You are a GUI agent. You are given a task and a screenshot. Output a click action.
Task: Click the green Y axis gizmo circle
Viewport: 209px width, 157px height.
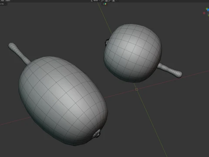coord(207,9)
